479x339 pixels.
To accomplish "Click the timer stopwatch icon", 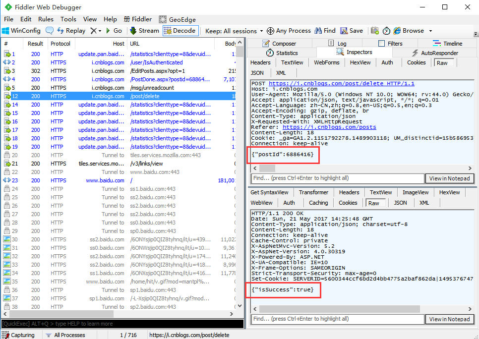I will click(386, 31).
